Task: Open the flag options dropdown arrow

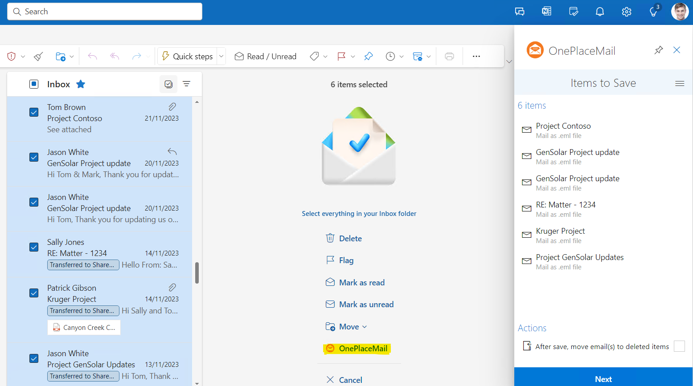Action: (x=353, y=57)
